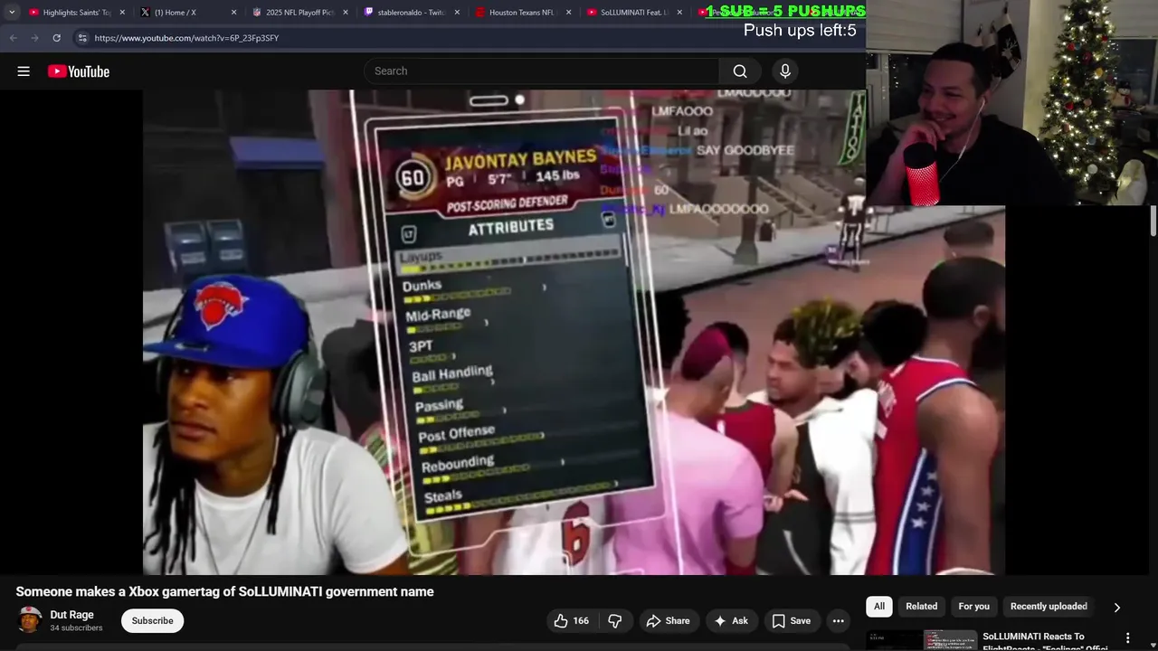The height and width of the screenshot is (651, 1158).
Task: Expand the browser tab search dropdown
Action: click(12, 13)
